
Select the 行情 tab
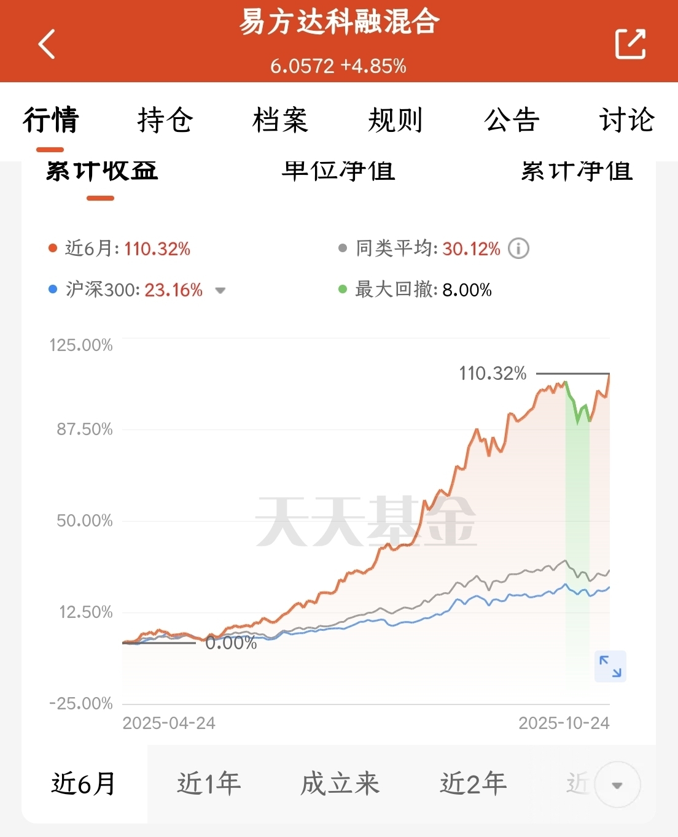51,120
